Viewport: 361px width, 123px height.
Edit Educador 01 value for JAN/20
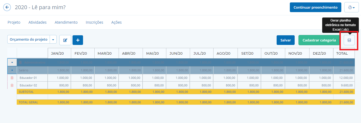60,78
